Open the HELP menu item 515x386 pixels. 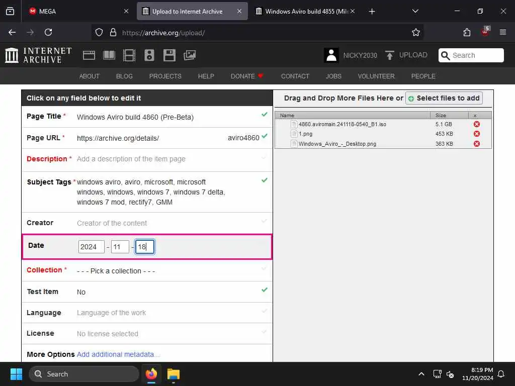pyautogui.click(x=206, y=76)
